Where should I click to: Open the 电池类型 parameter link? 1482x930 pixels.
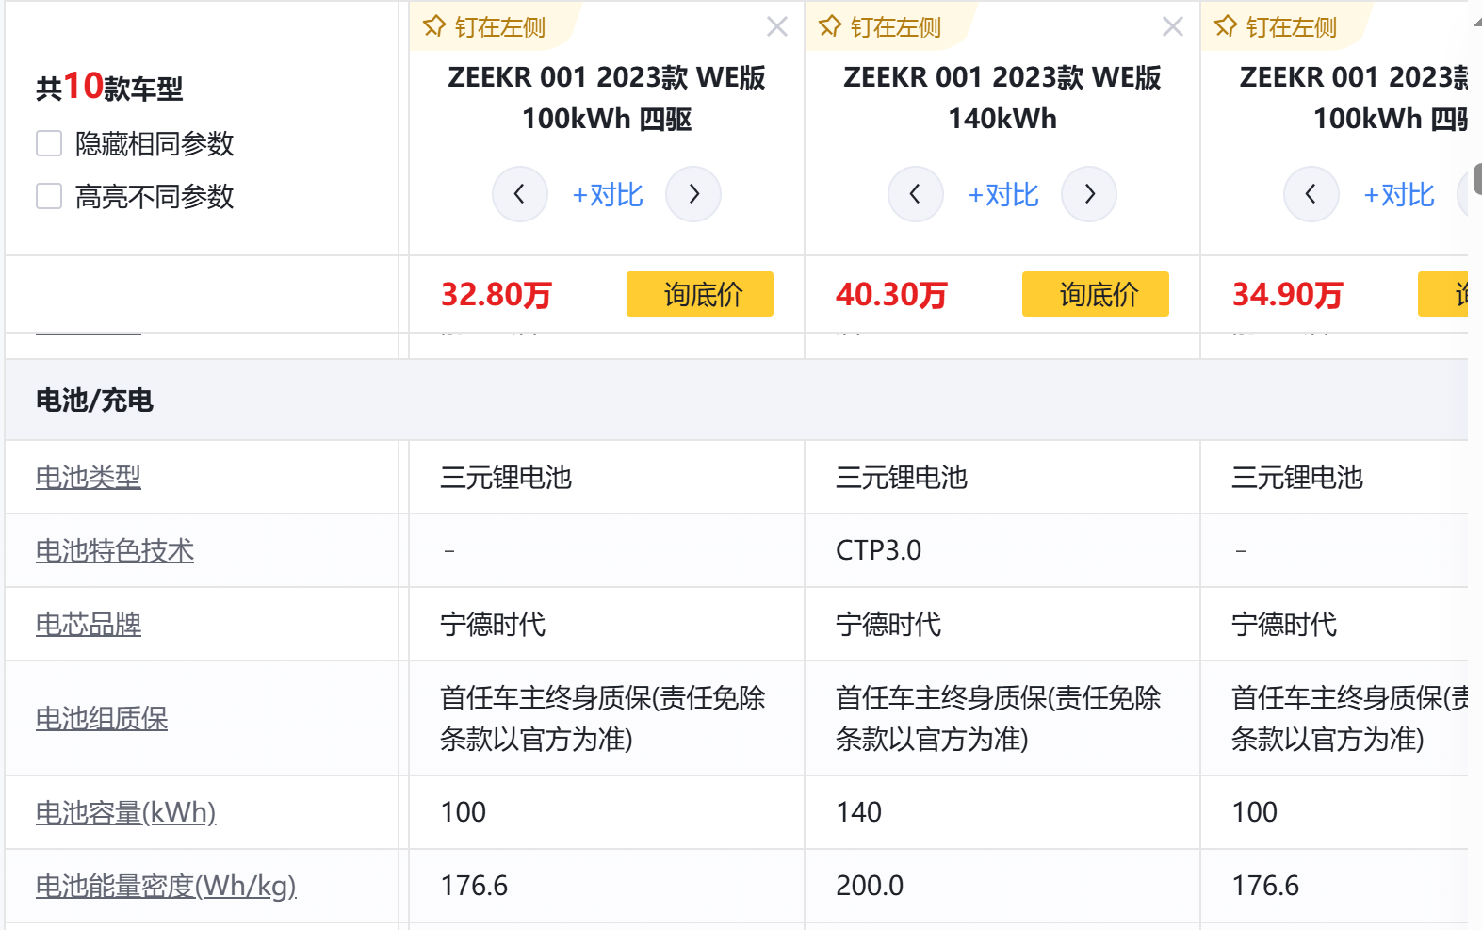coord(89,478)
